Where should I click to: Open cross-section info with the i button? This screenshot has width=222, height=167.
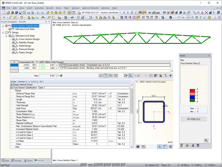138,146
